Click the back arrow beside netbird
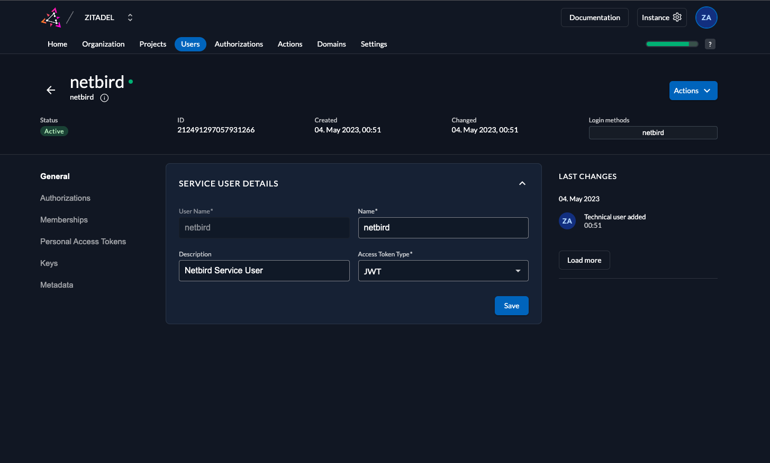 (51, 90)
